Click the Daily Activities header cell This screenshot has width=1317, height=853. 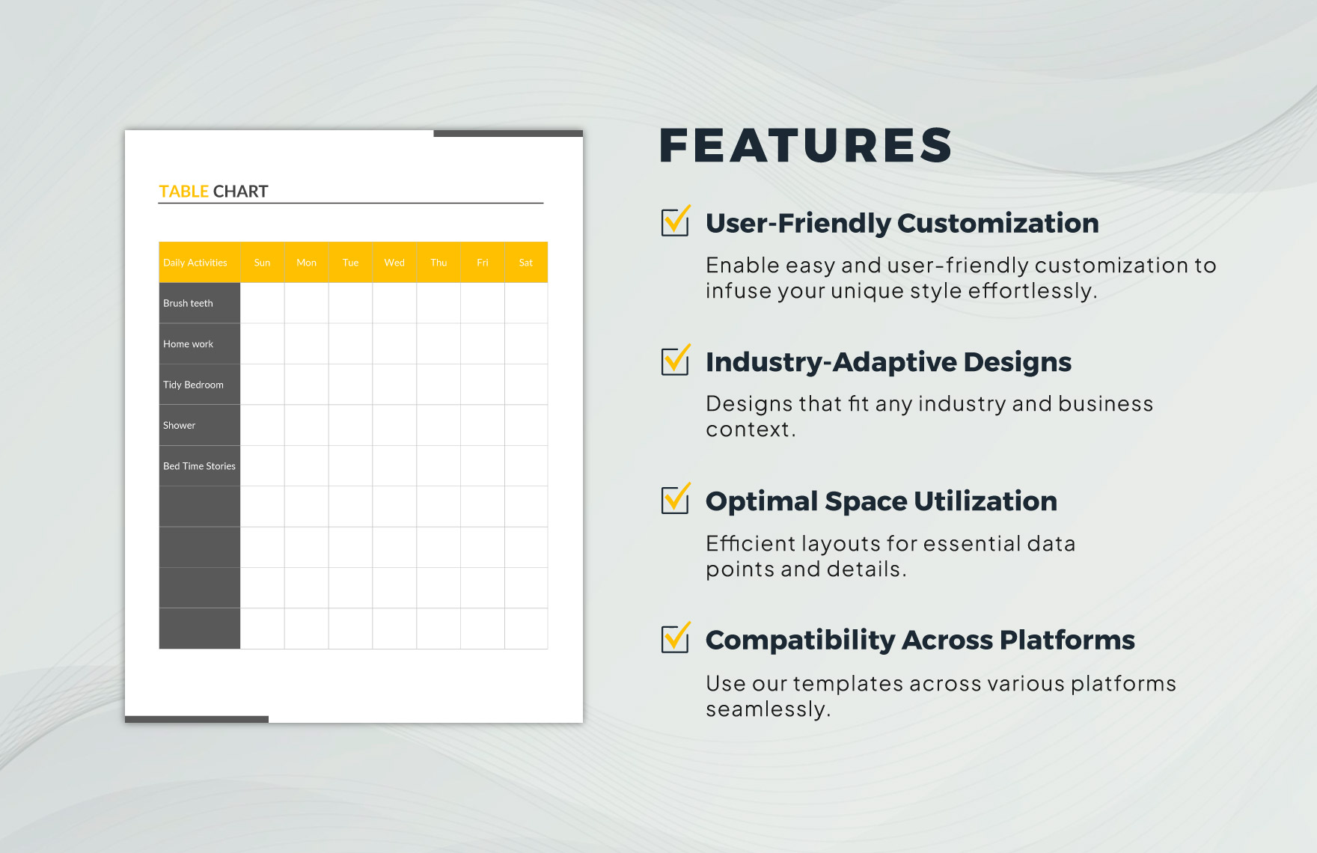pyautogui.click(x=200, y=263)
